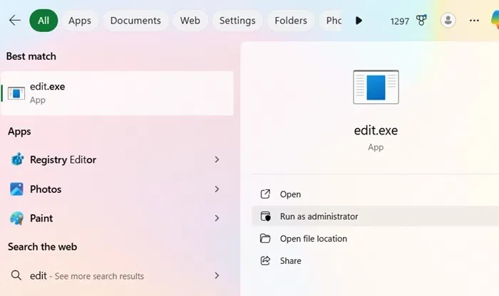
Task: Click the rewards trophy icon beside 1297
Action: click(x=421, y=21)
